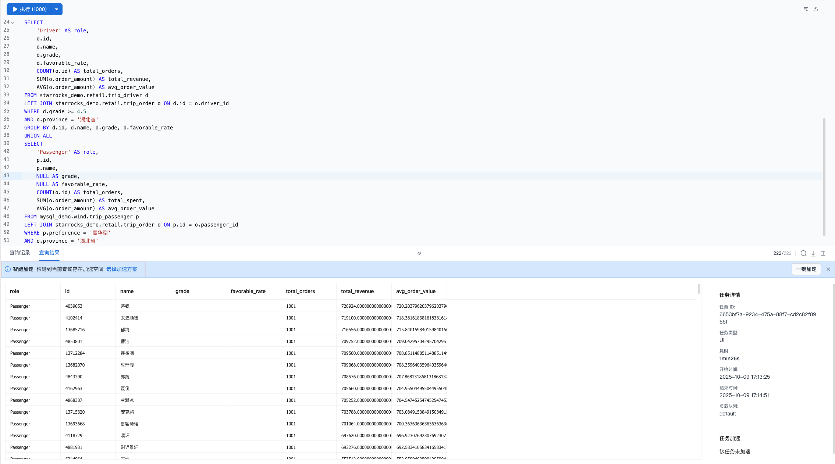Click the editor vertical scrollbar
This screenshot has width=835, height=464.
pyautogui.click(x=824, y=176)
